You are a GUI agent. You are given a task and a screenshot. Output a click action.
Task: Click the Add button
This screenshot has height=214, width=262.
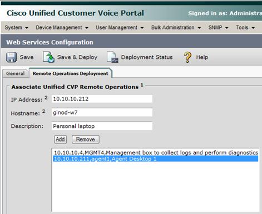(x=61, y=140)
